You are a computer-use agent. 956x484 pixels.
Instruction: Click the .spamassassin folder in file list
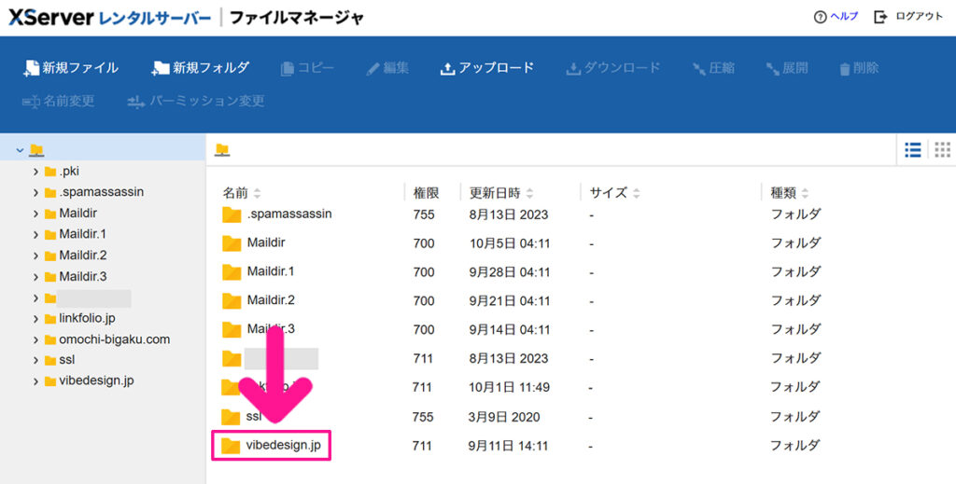point(288,214)
